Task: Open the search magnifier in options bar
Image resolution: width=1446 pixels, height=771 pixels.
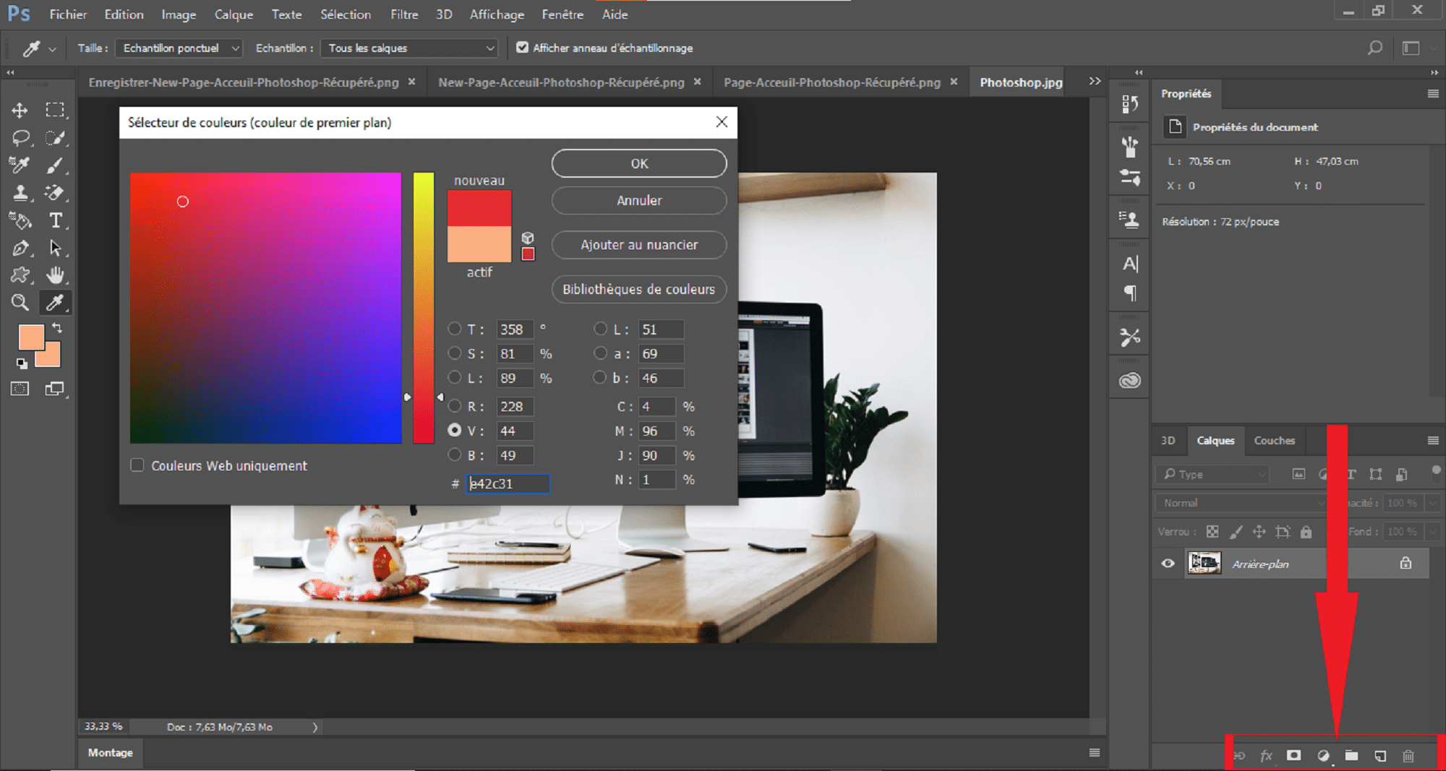Action: click(1375, 48)
